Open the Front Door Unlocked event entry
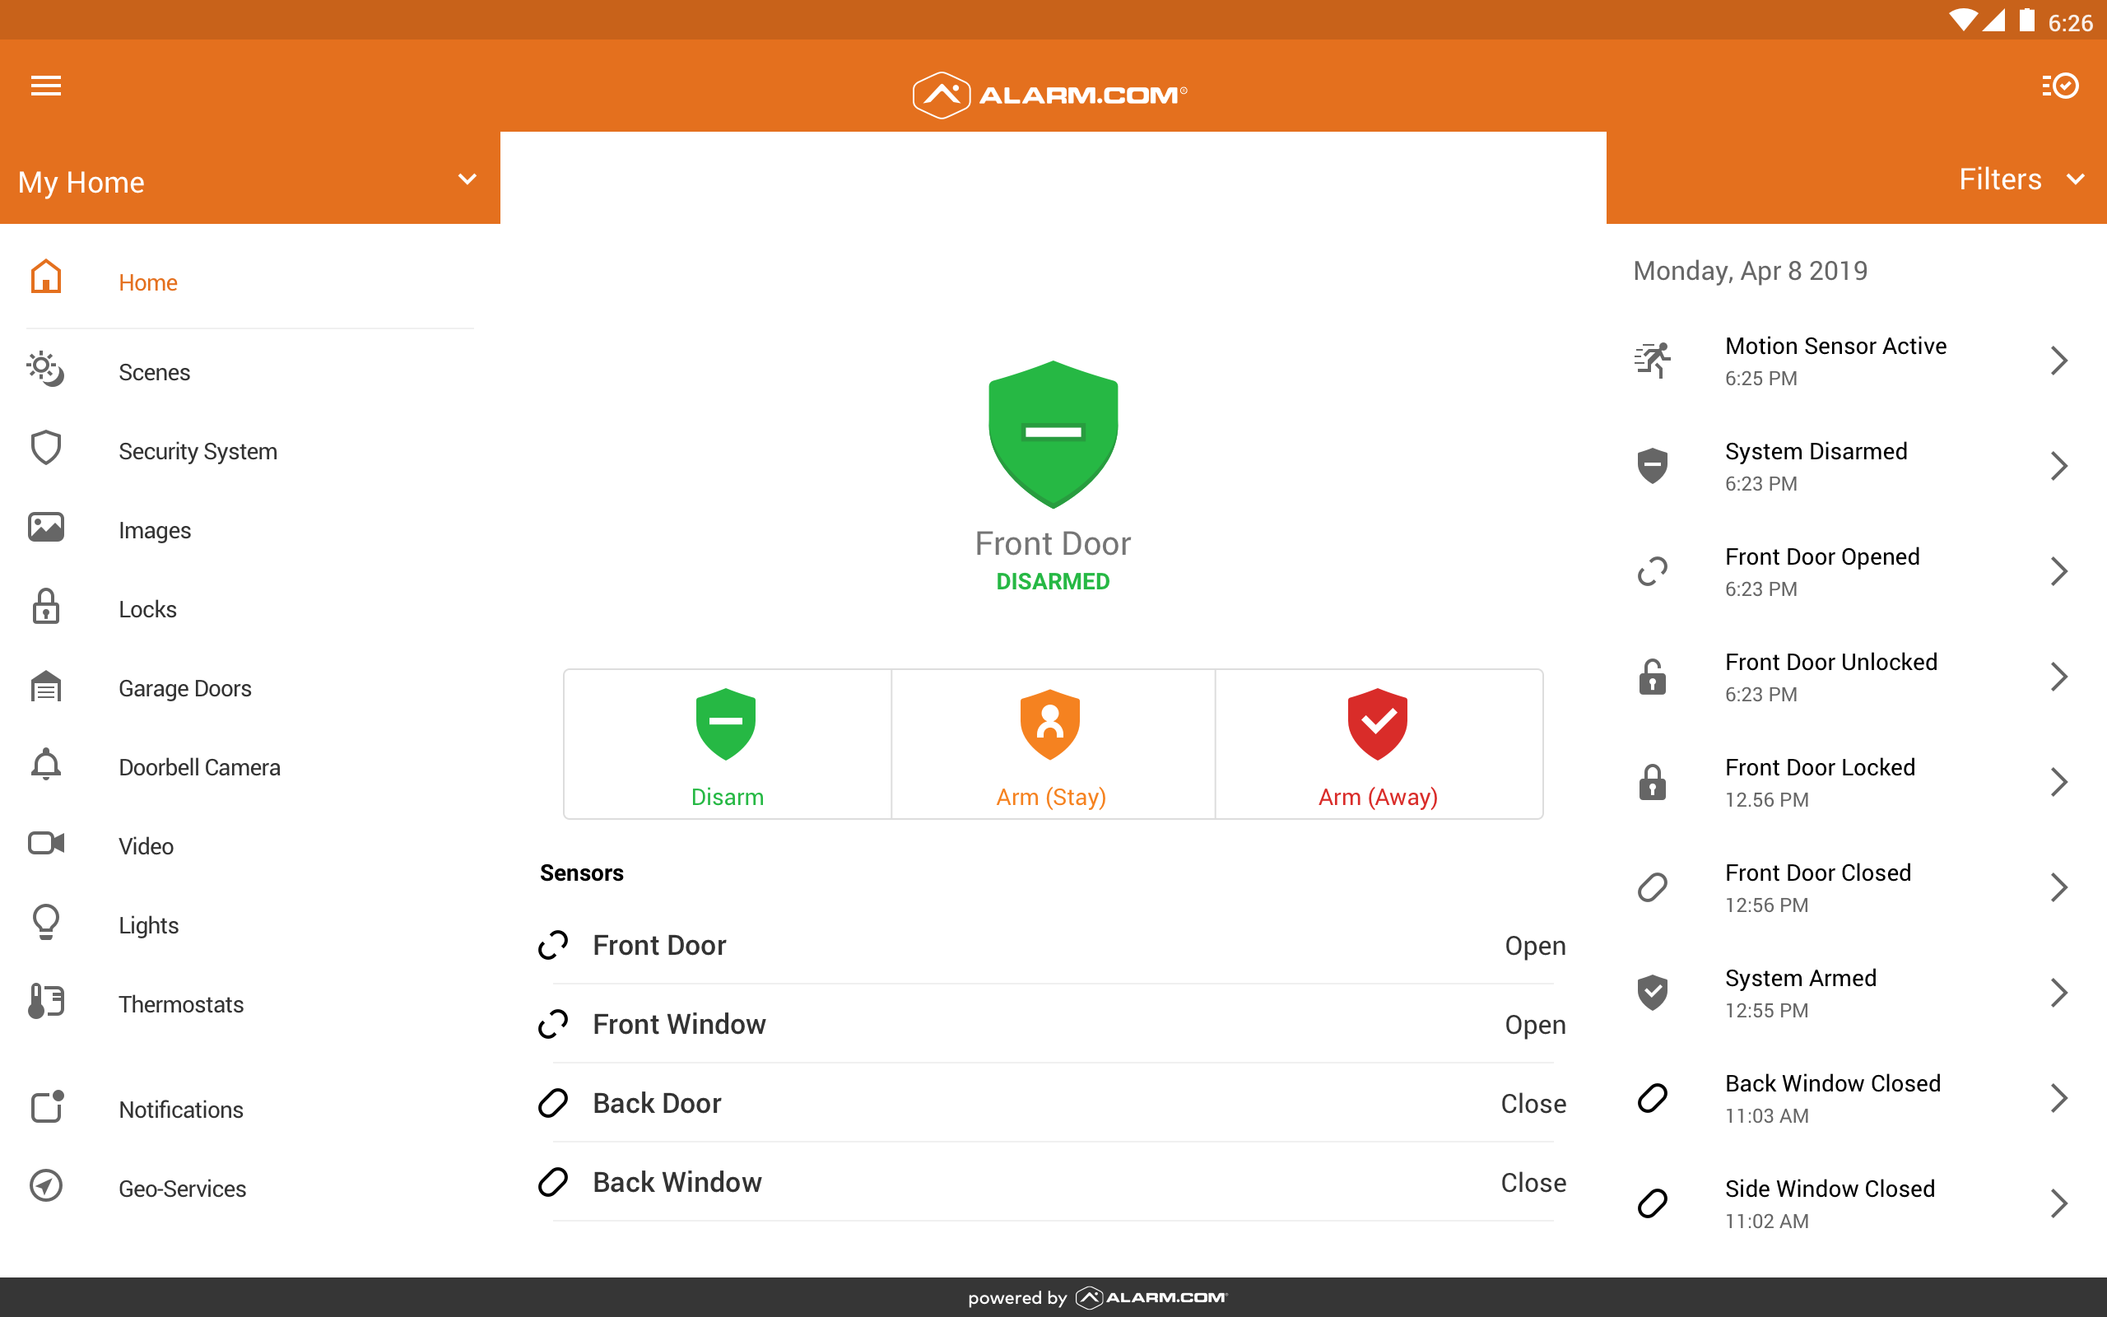Viewport: 2107px width, 1317px height. pos(1854,676)
